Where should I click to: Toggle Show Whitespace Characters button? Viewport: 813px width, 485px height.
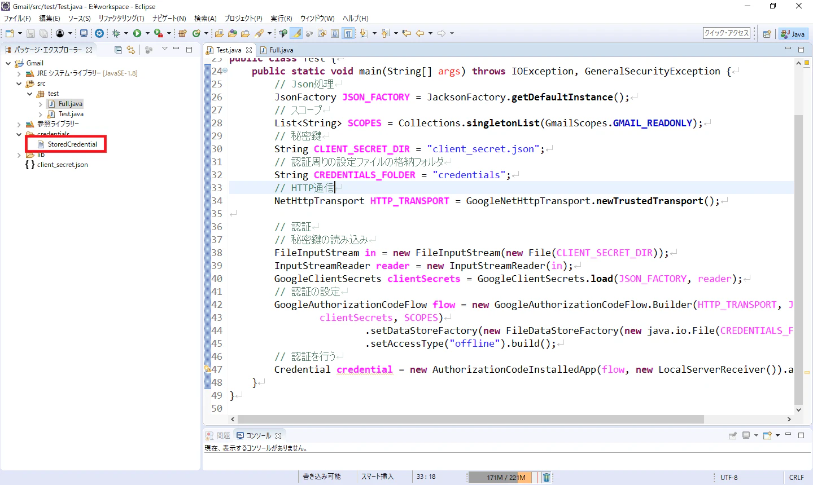348,33
